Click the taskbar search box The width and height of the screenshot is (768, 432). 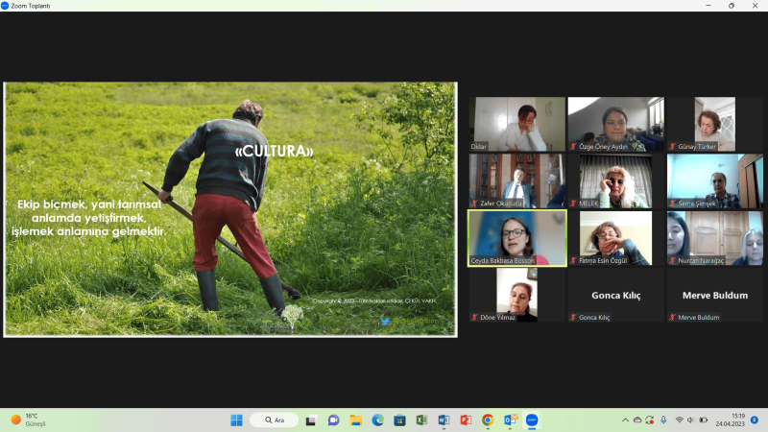(274, 420)
